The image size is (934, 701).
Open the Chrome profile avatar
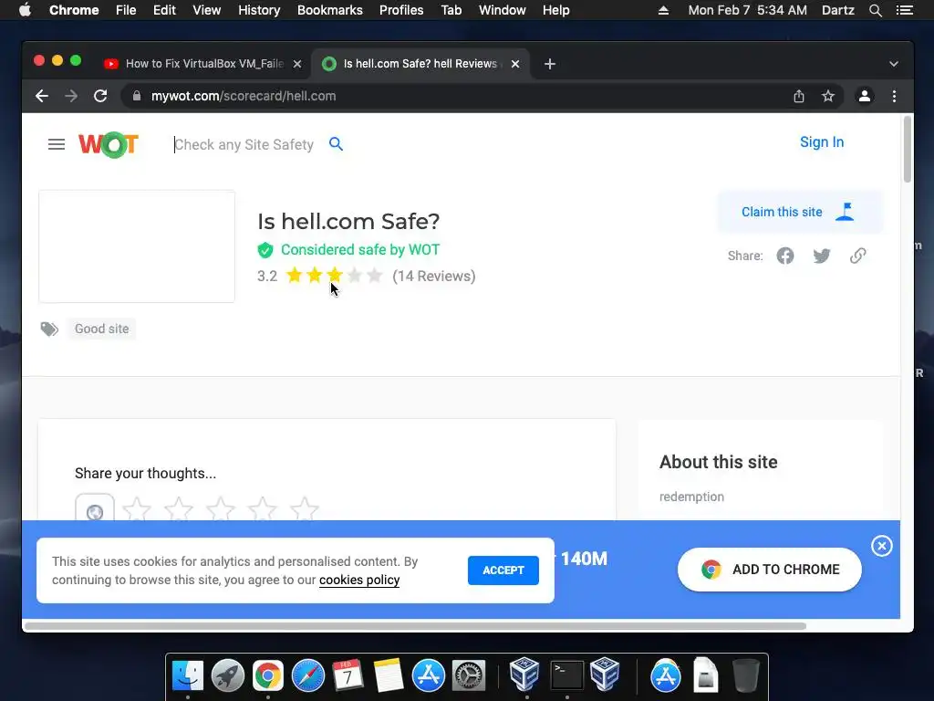(x=865, y=96)
